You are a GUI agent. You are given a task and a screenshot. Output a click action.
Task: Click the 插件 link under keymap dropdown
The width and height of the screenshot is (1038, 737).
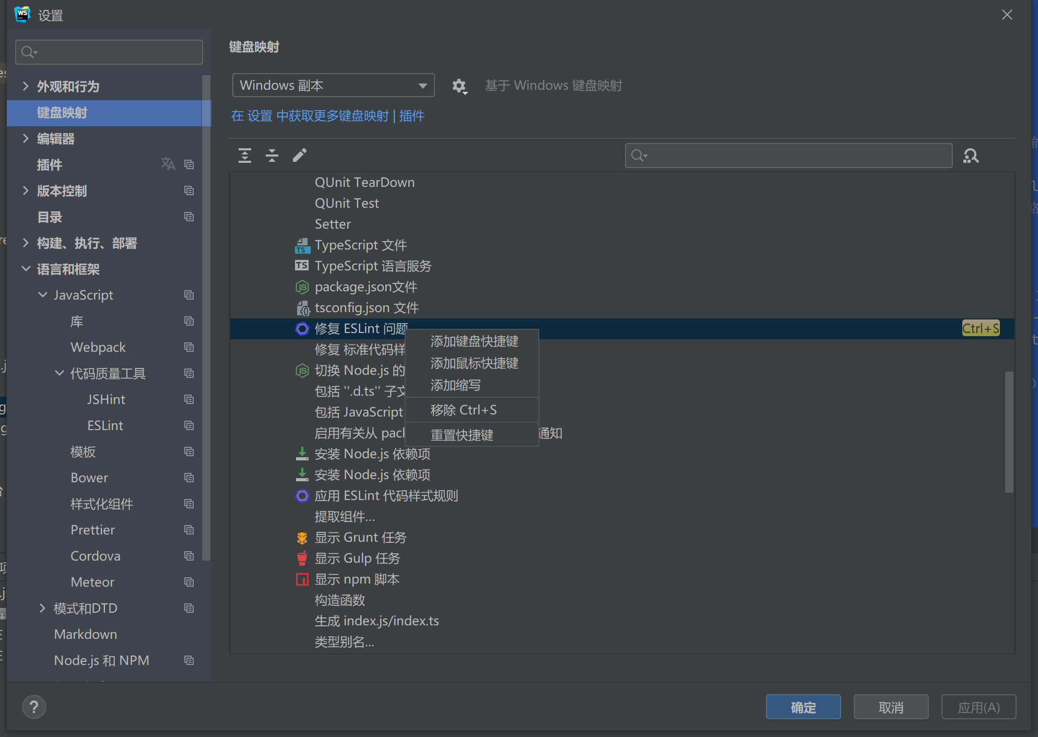click(411, 116)
